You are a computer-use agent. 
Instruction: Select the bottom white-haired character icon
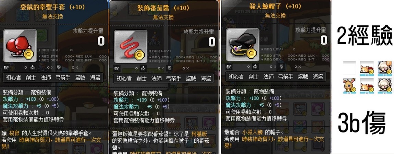click(x=384, y=85)
